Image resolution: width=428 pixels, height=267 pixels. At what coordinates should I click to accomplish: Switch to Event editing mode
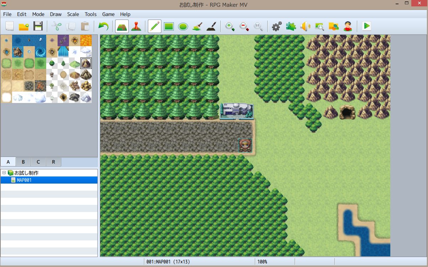point(136,26)
